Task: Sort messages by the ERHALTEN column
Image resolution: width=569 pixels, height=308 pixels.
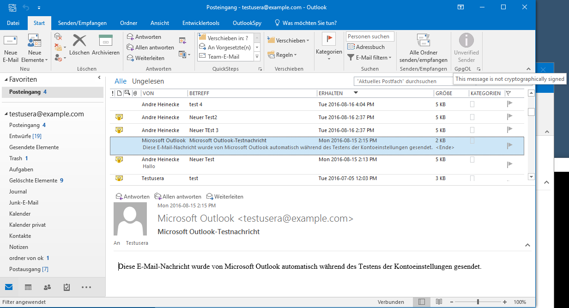Action: click(x=375, y=93)
